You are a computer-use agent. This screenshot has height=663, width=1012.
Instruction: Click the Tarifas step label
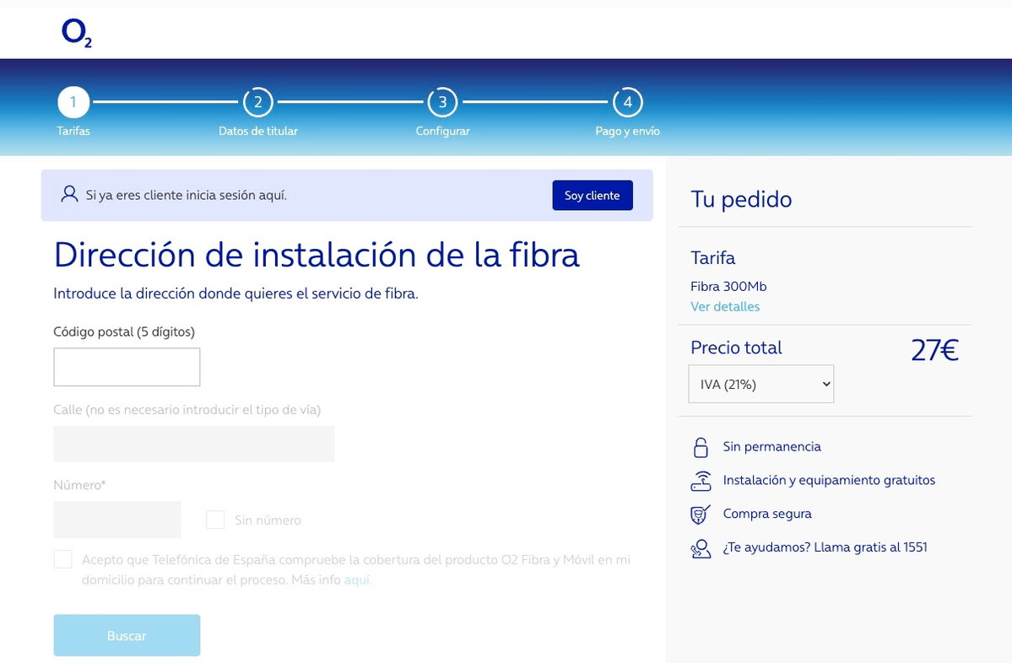coord(73,131)
